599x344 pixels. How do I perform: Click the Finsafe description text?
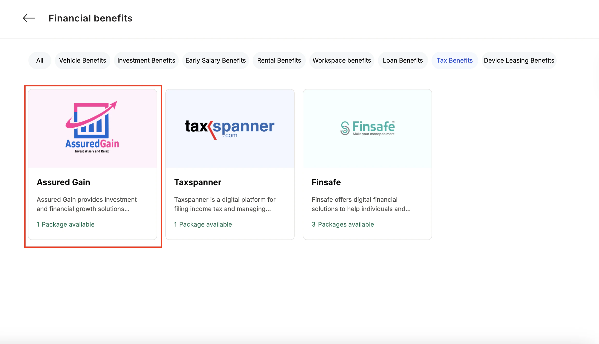coord(361,204)
